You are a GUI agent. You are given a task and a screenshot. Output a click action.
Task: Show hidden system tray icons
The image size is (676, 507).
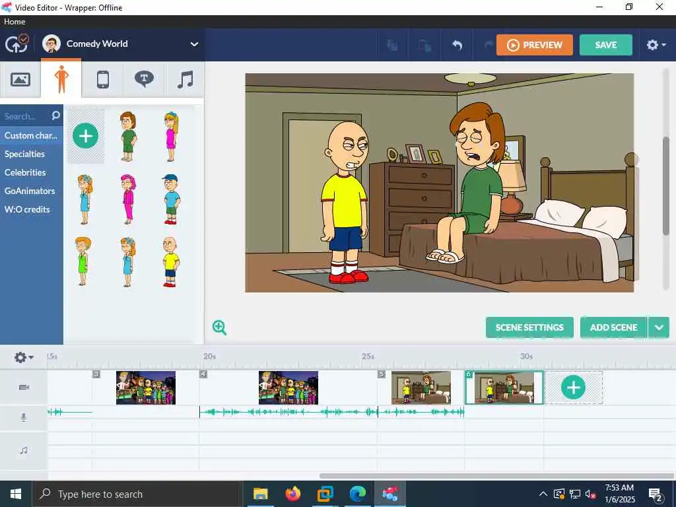pos(543,494)
